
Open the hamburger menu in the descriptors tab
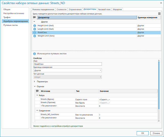point(159,13)
